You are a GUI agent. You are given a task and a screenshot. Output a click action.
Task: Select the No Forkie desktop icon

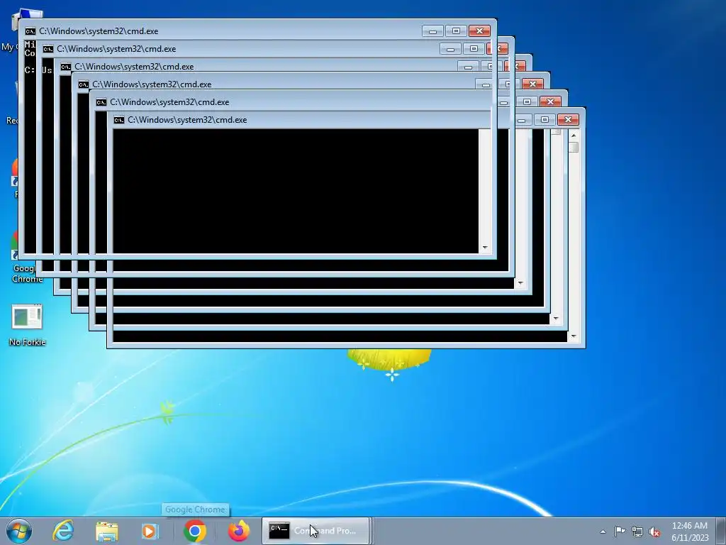[27, 325]
